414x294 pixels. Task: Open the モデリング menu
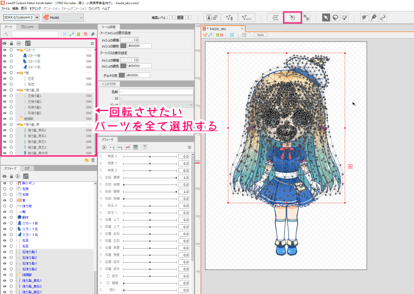[35, 8]
